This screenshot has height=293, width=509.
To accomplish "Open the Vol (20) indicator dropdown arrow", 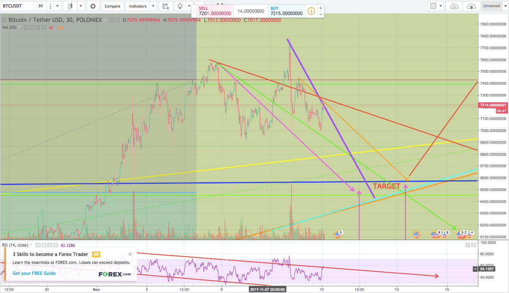I will tap(20, 28).
